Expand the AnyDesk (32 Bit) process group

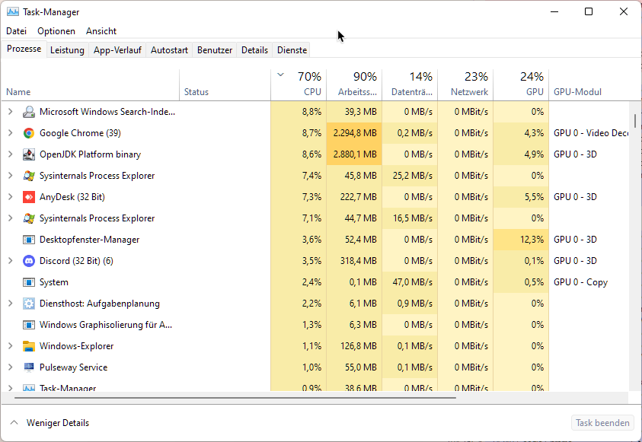[10, 197]
